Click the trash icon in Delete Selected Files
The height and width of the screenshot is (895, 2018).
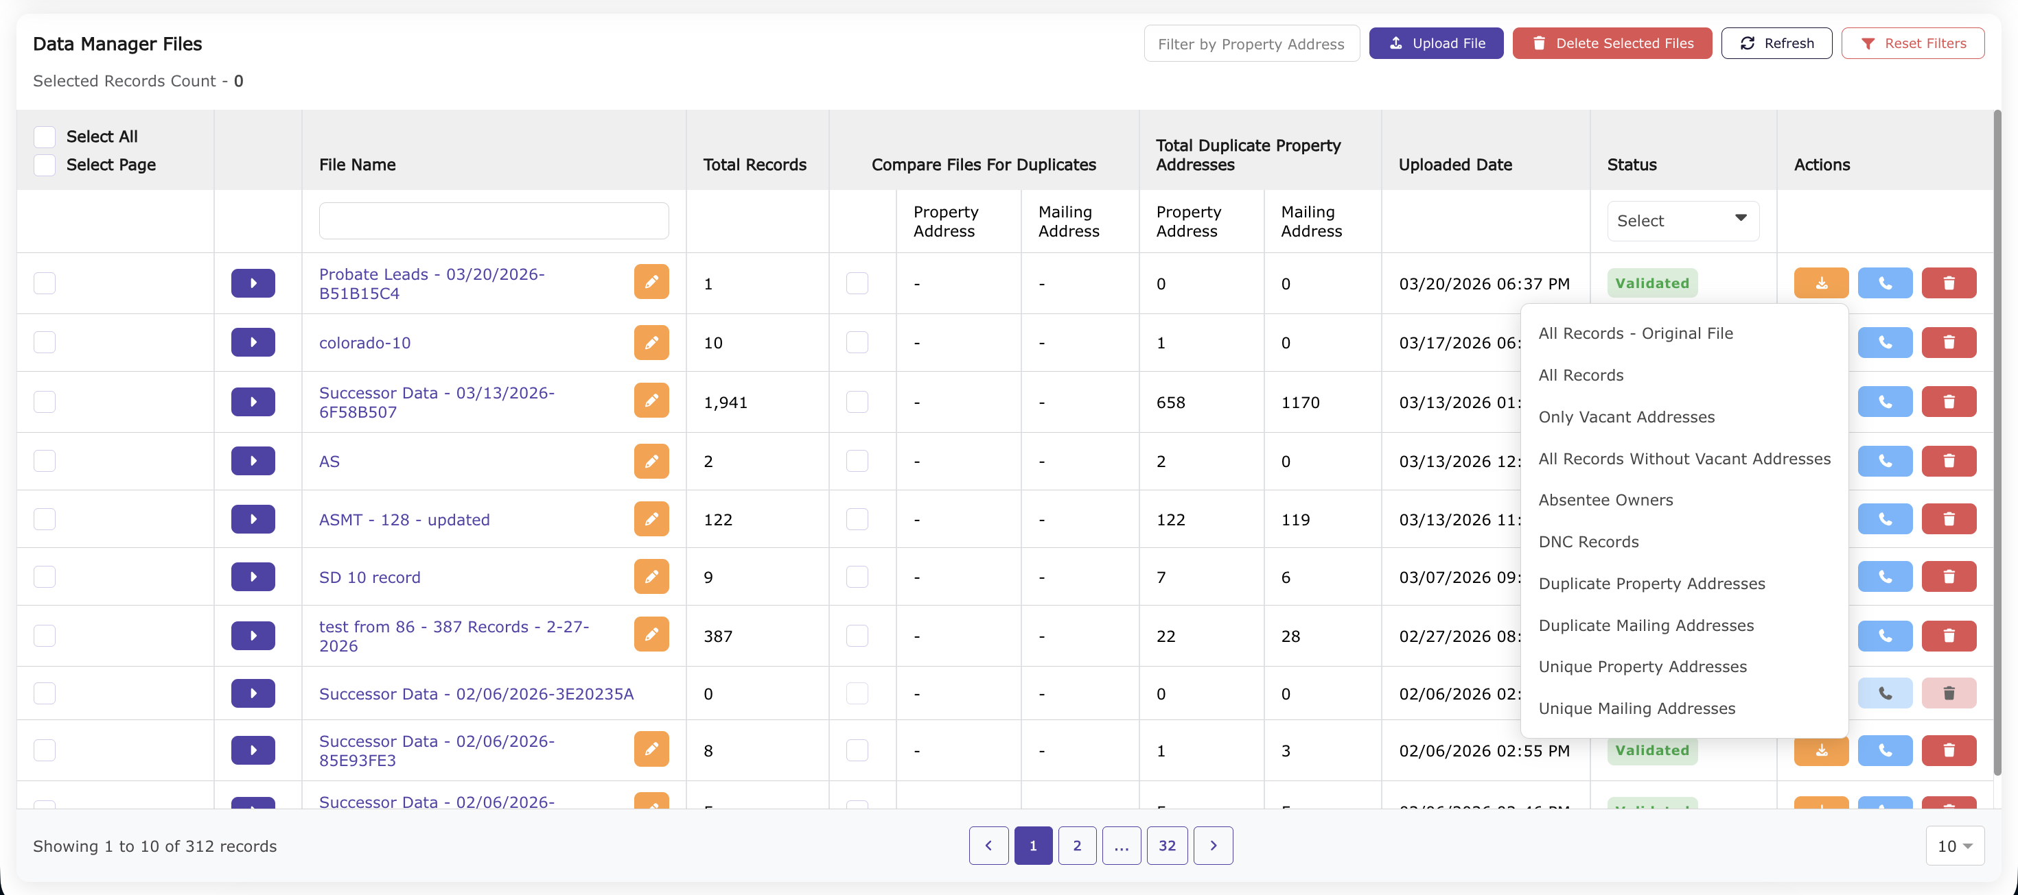pyautogui.click(x=1540, y=43)
